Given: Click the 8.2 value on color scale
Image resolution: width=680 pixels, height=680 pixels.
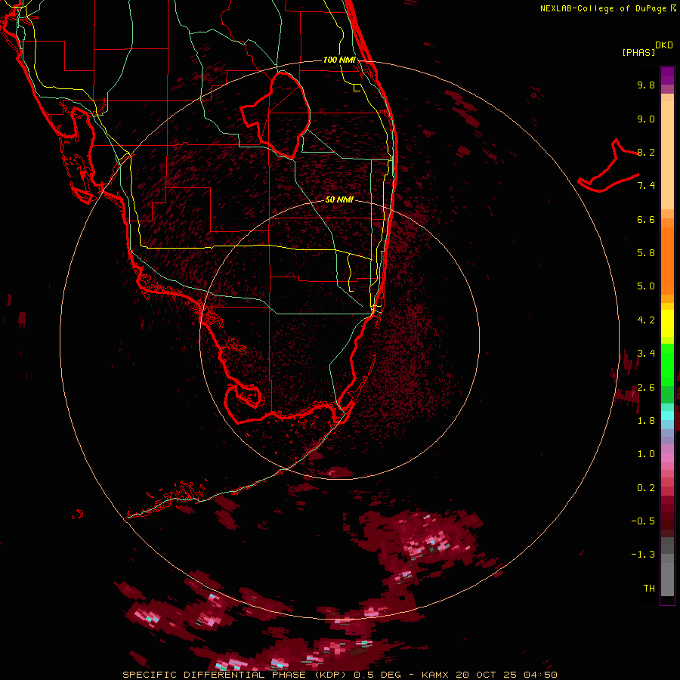Looking at the screenshot, I should pyautogui.click(x=646, y=152).
